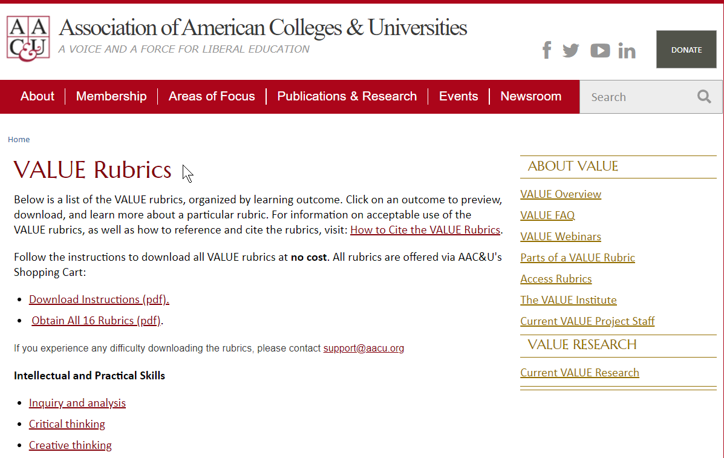Open Download Instructions (pdf) link
This screenshot has width=724, height=458.
[x=99, y=299]
